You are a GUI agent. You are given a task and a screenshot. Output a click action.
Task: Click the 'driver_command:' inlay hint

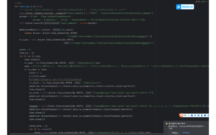pos(52,23)
